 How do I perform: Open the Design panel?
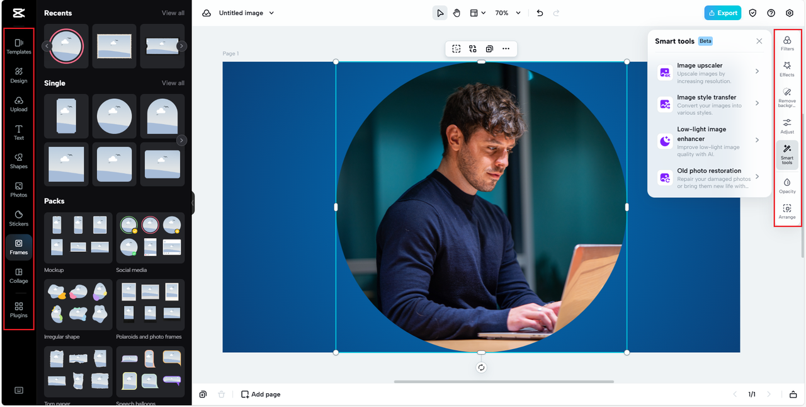19,75
